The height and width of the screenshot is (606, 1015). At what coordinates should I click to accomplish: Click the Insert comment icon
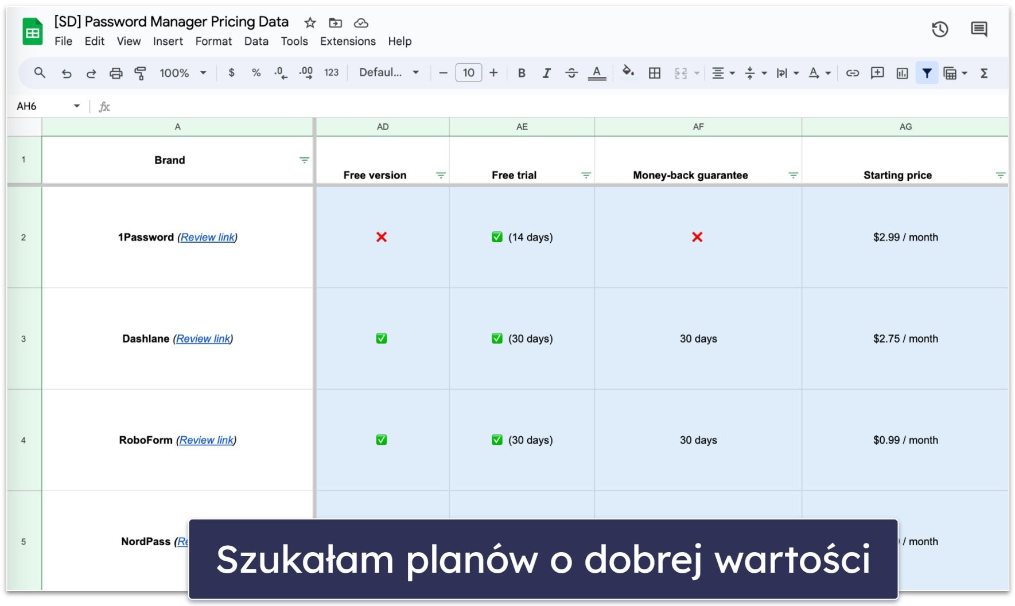click(877, 73)
